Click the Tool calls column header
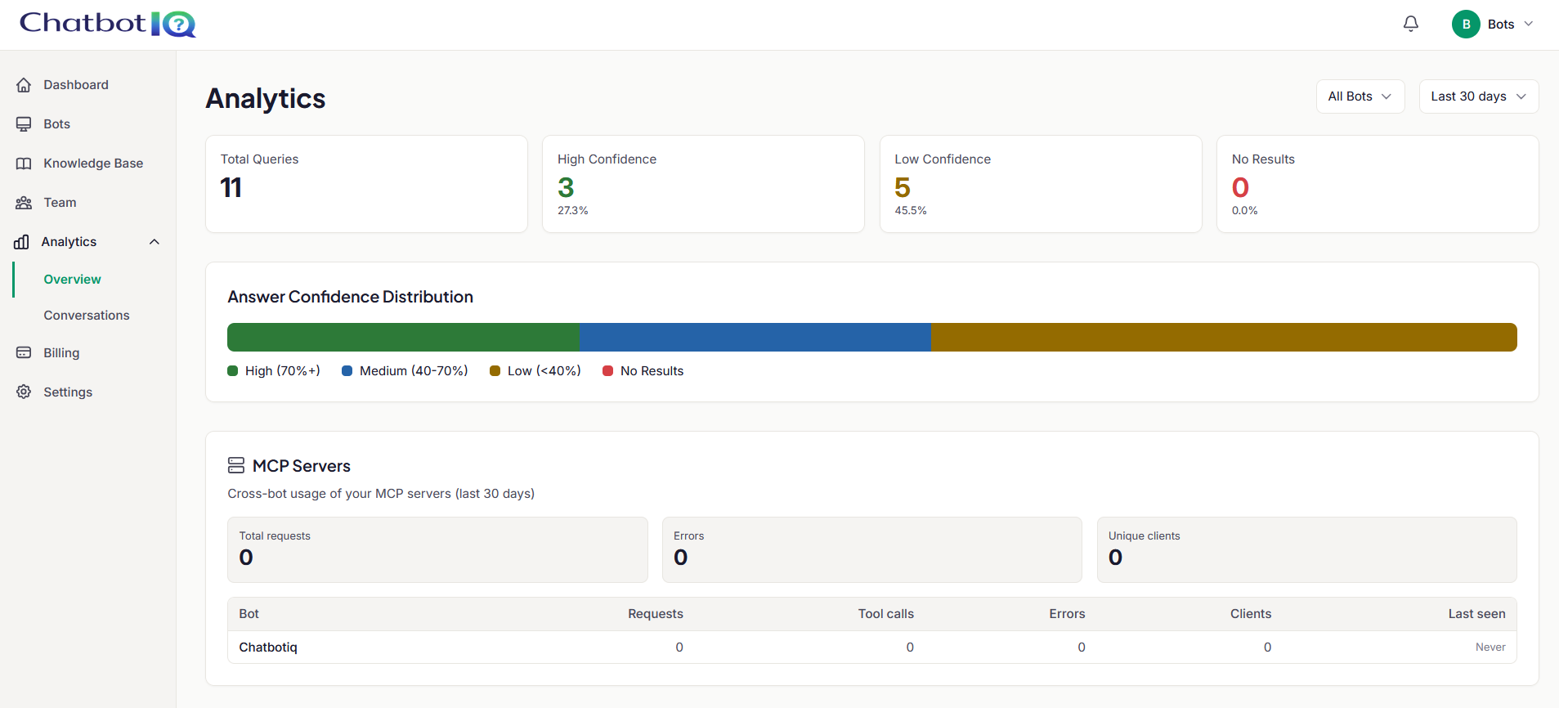This screenshot has height=708, width=1559. (x=886, y=614)
